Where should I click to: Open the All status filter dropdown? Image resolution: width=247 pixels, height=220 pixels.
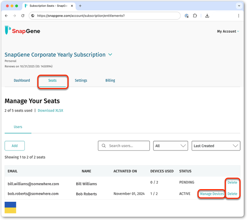[171, 146]
